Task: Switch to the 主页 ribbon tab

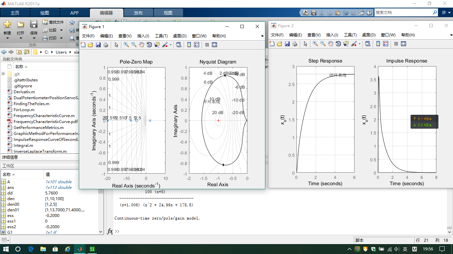Action: click(x=15, y=13)
